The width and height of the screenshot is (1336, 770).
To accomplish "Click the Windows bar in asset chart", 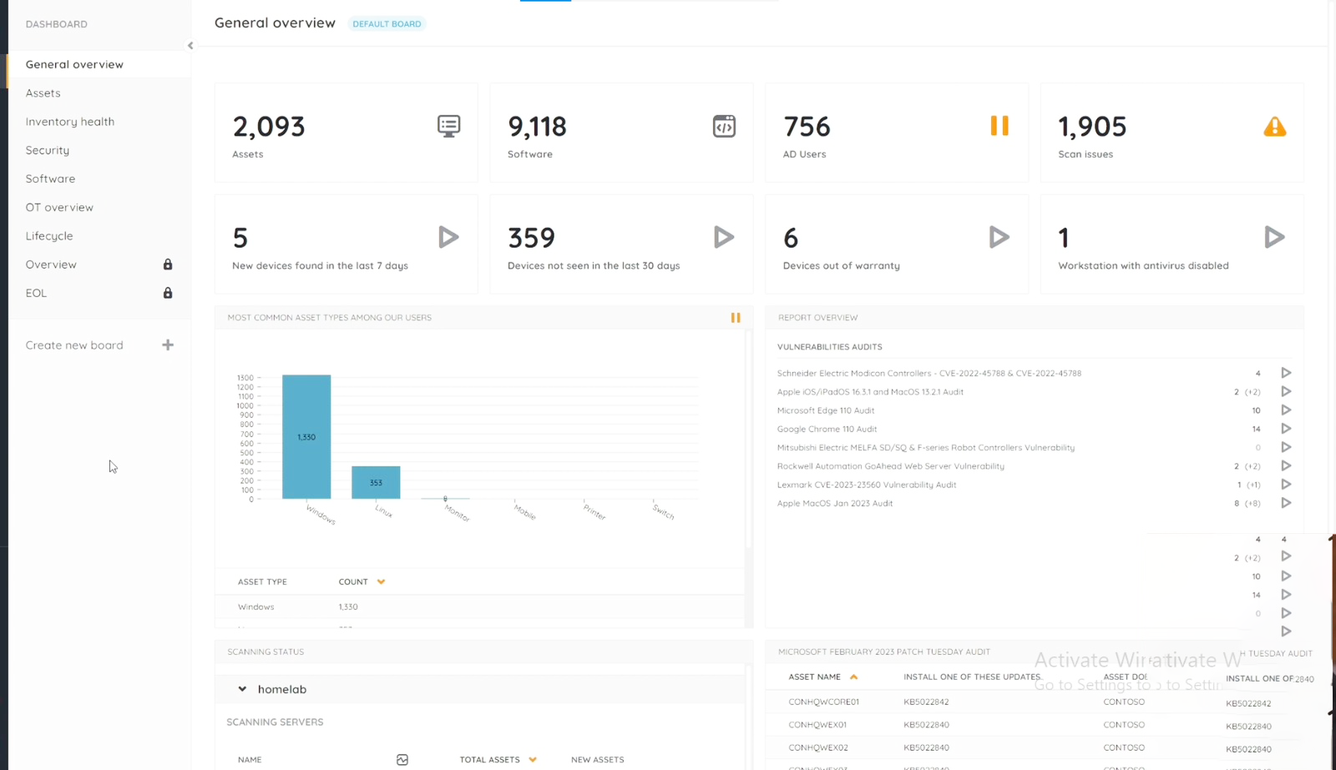I will [x=306, y=436].
